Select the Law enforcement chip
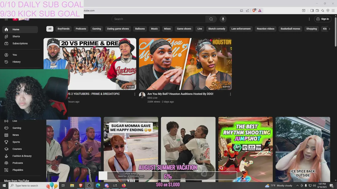The height and width of the screenshot is (189, 337). click(x=241, y=29)
